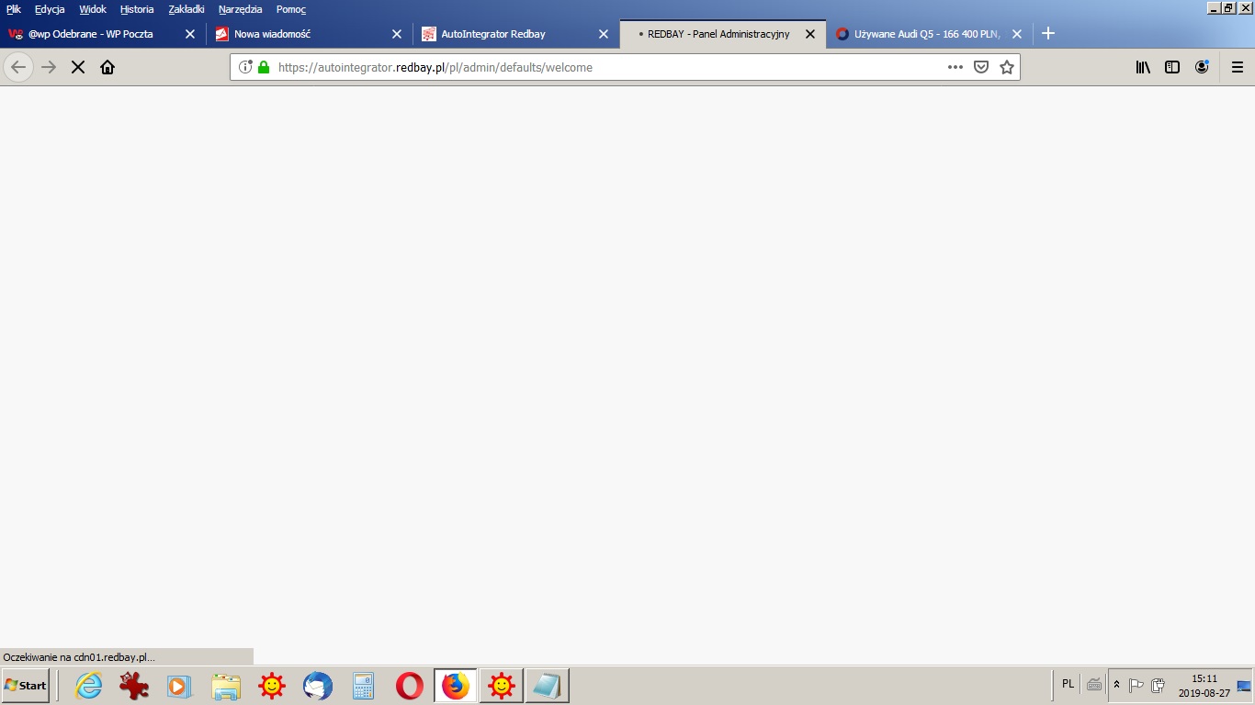Expand hidden system tray icons
This screenshot has height=705, width=1255.
click(1117, 685)
